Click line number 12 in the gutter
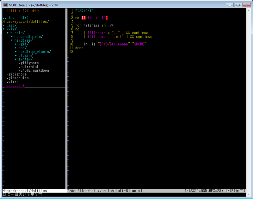The image size is (253, 199). click(71, 52)
